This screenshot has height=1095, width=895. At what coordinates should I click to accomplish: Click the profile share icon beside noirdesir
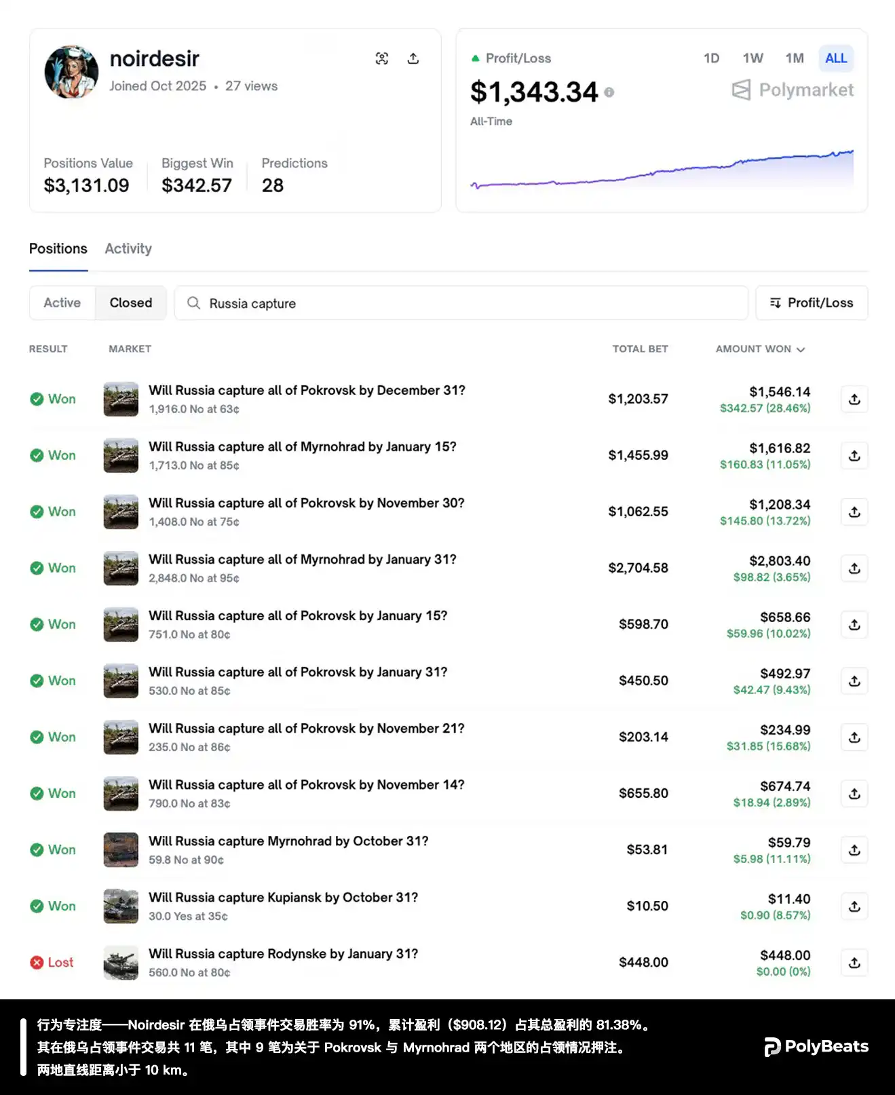413,58
